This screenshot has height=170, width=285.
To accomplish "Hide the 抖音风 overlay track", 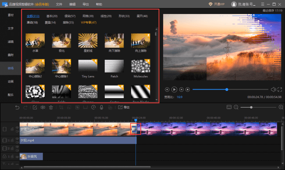I will 17,156.
